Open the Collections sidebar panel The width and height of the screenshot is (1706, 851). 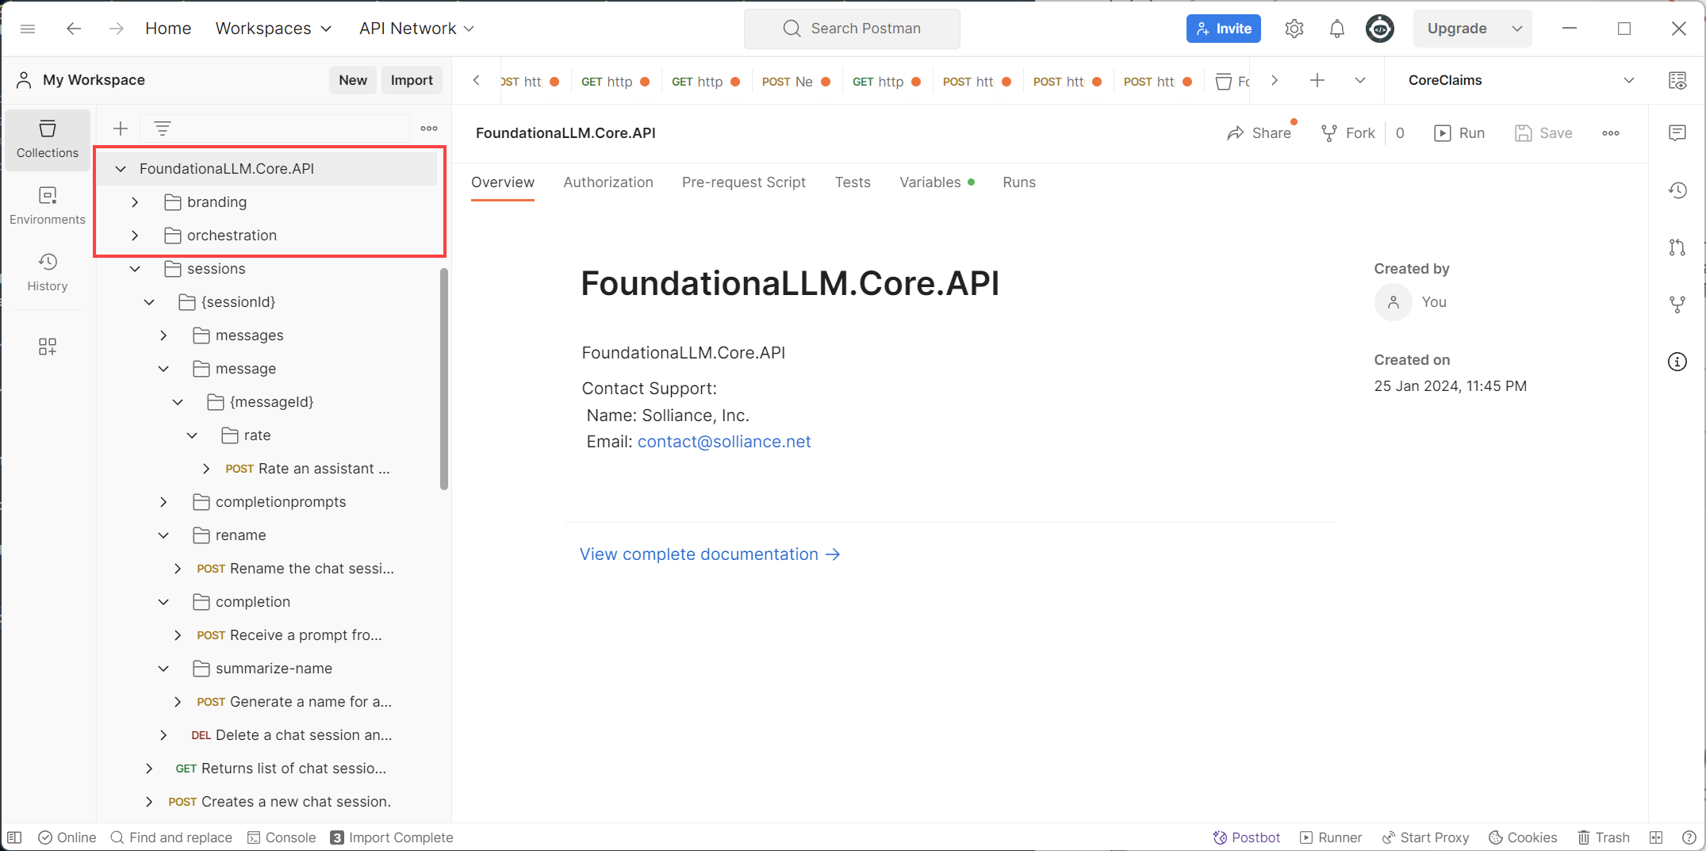click(x=48, y=139)
